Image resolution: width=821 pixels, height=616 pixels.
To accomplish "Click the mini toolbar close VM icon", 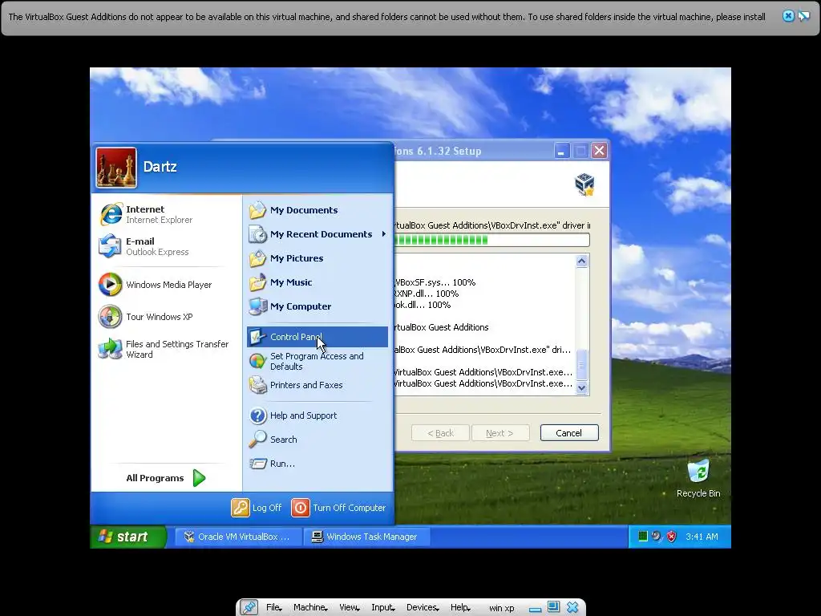I will click(x=572, y=607).
